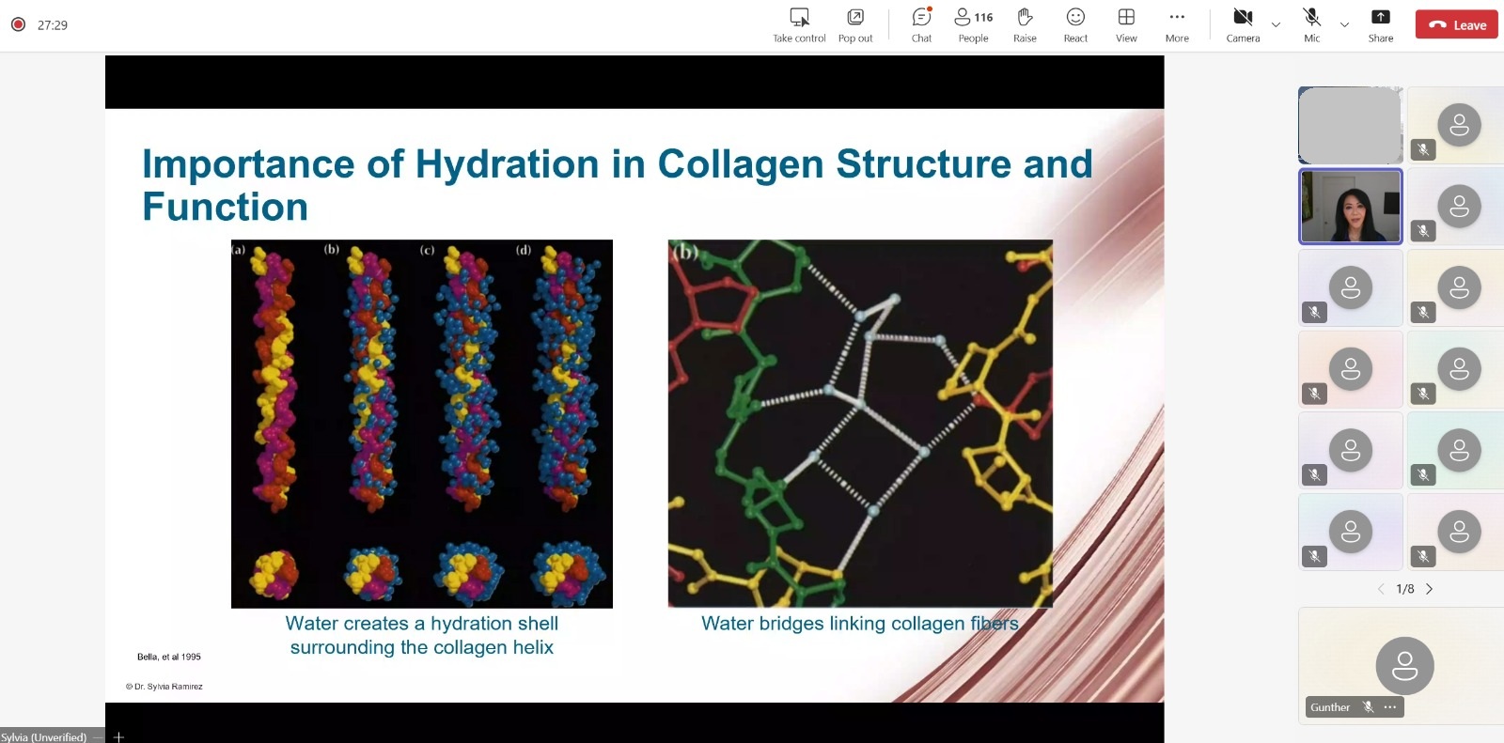Change the meeting View layout
This screenshot has width=1504, height=743.
(1126, 25)
